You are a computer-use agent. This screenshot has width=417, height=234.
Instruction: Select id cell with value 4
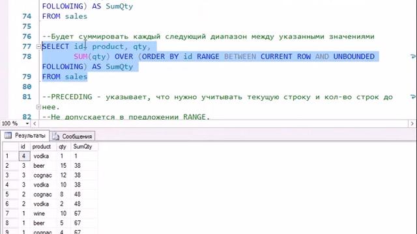pos(24,156)
